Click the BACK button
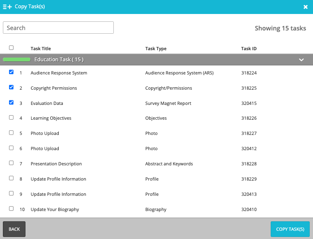313x239 pixels. (14, 229)
